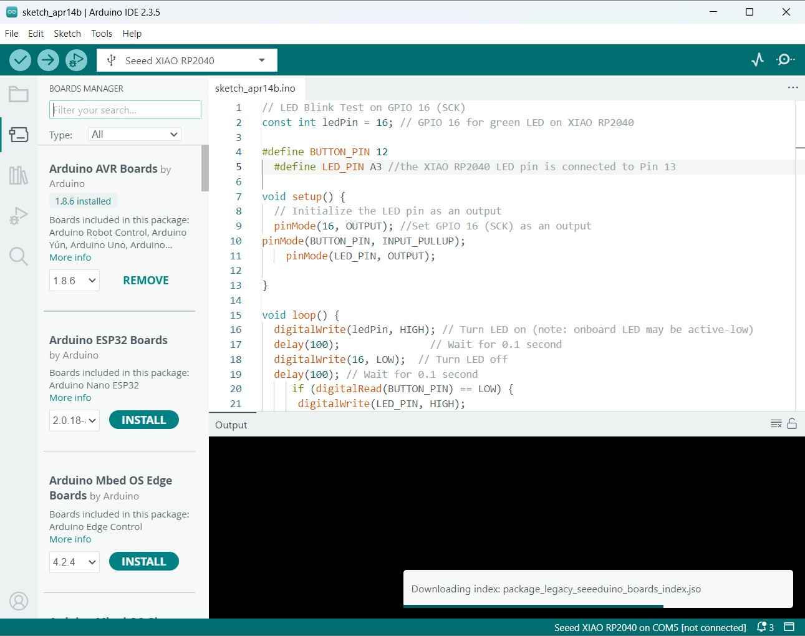The image size is (805, 636).
Task: Open the Serial Monitor
Action: [785, 60]
